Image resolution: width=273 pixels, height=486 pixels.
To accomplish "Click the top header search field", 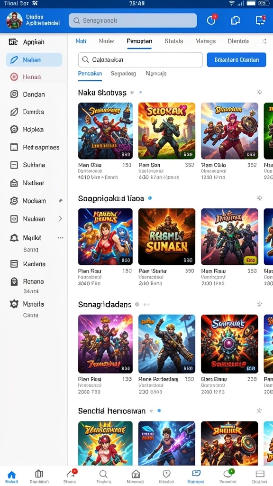I will (133, 20).
